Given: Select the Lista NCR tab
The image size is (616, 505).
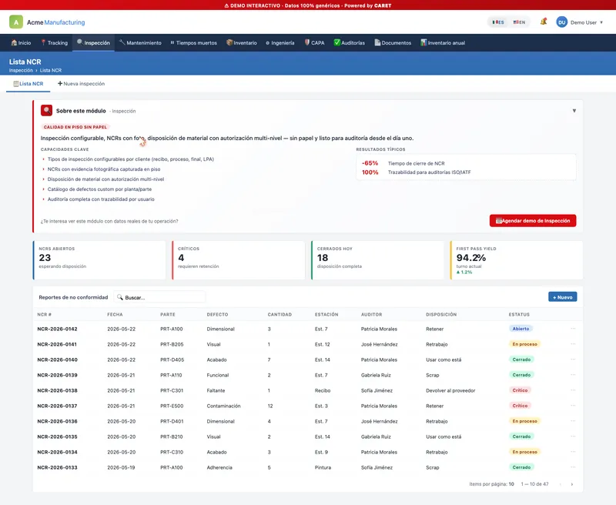Looking at the screenshot, I should (x=28, y=84).
